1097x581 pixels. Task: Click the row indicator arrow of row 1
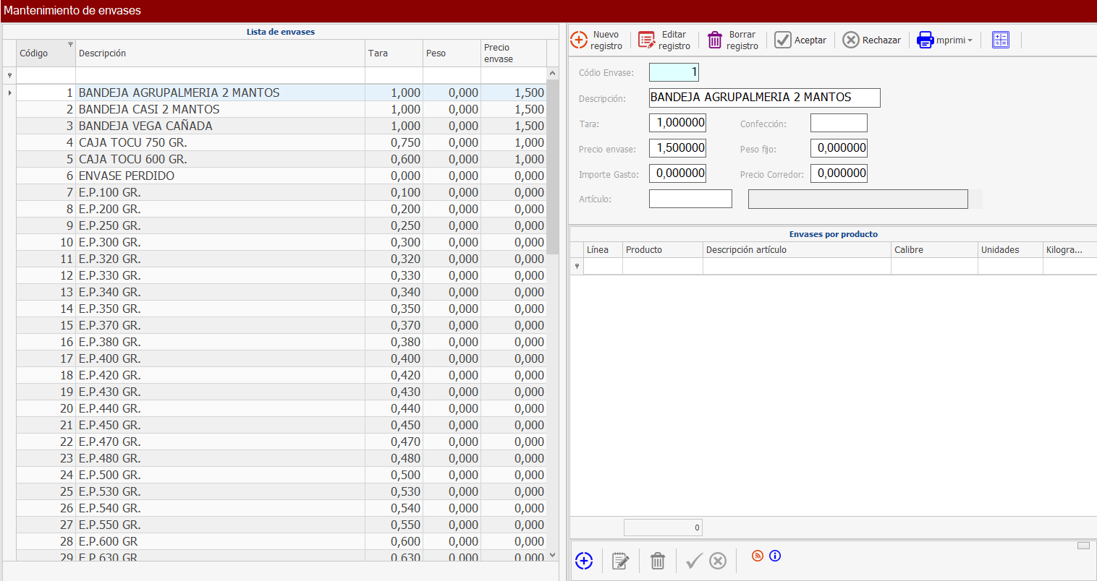[x=9, y=92]
